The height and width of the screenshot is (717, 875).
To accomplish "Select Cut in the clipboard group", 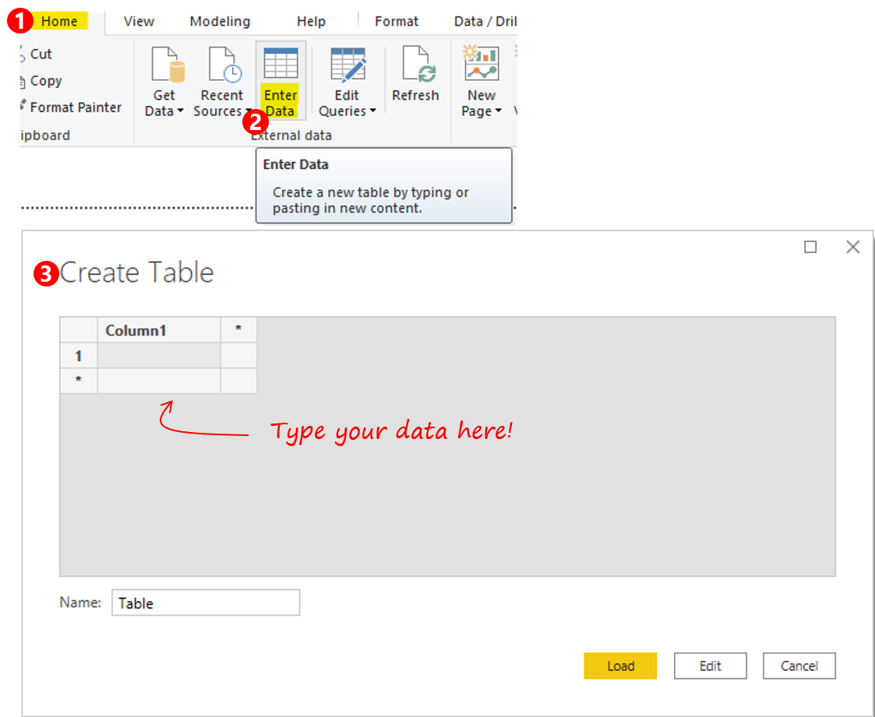I will [x=41, y=54].
